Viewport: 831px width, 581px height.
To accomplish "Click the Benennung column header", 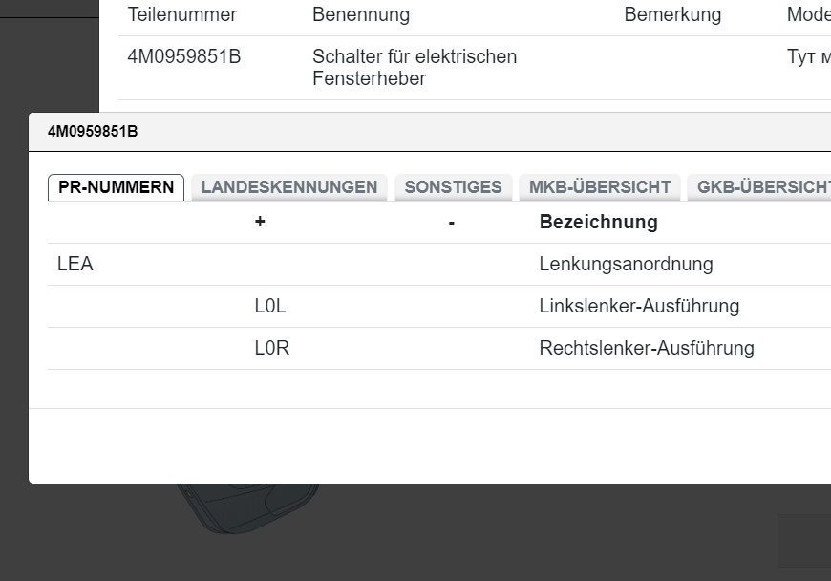I will [361, 15].
